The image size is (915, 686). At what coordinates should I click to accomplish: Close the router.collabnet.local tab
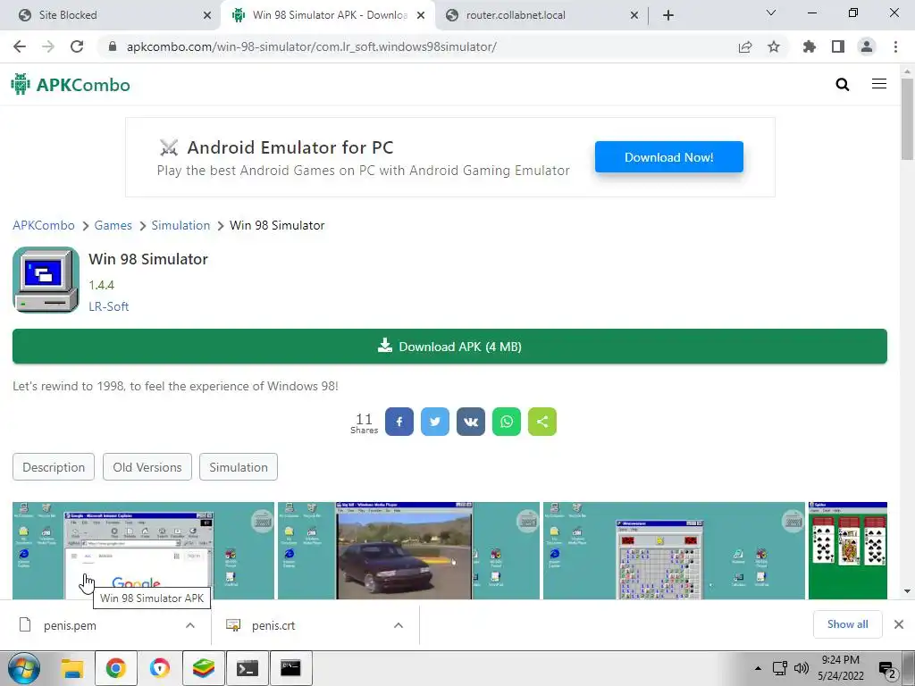[x=634, y=15]
